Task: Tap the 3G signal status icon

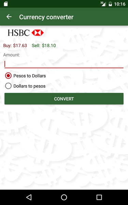Action: (103, 4)
